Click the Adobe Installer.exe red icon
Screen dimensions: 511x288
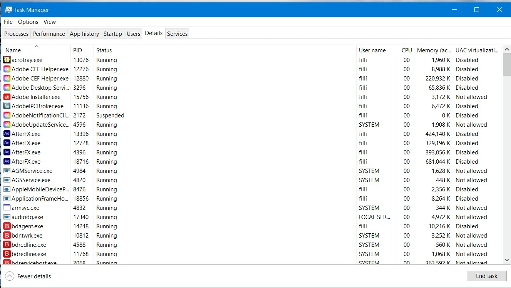7,97
